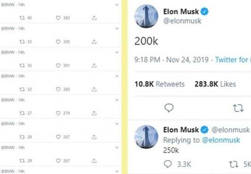This screenshot has height=174, width=251.
Task: Like the BMW tweet with 305 likes
Action: pyautogui.click(x=58, y=42)
